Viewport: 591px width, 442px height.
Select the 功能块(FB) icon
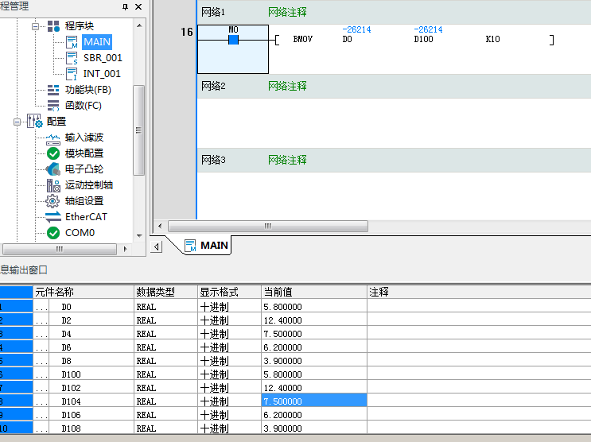coord(53,90)
